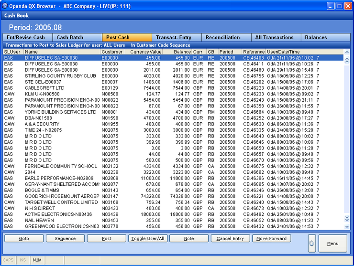Select the STIRLING COUNTY RUGBY CLUB row
The height and width of the screenshot is (266, 354).
(173, 76)
